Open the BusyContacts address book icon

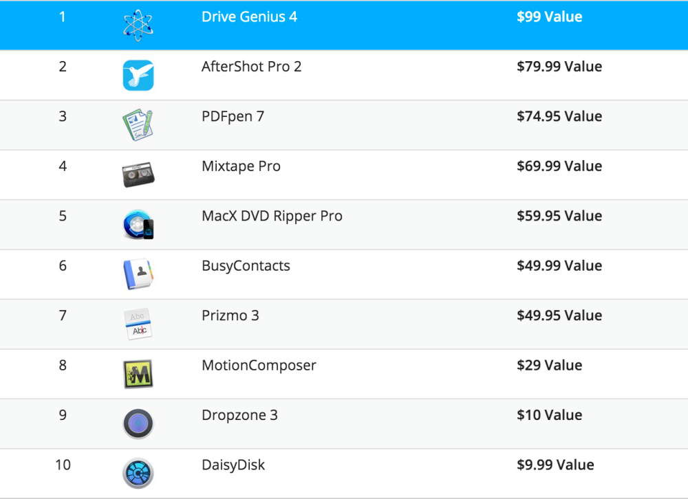point(138,274)
